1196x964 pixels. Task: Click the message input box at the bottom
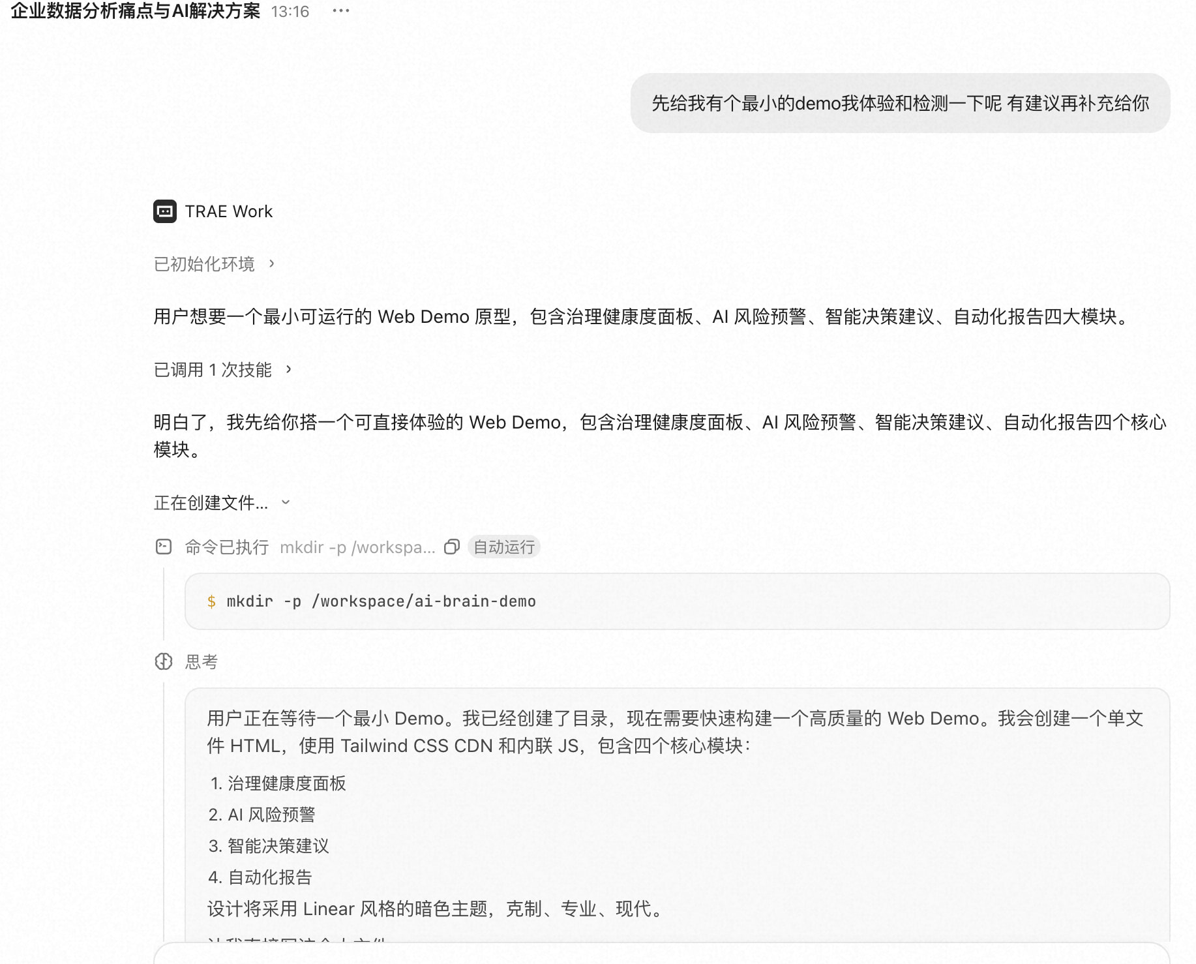click(x=661, y=953)
